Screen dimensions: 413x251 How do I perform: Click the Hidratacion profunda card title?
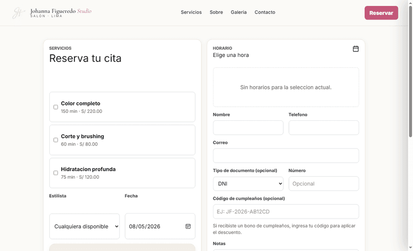click(x=88, y=169)
